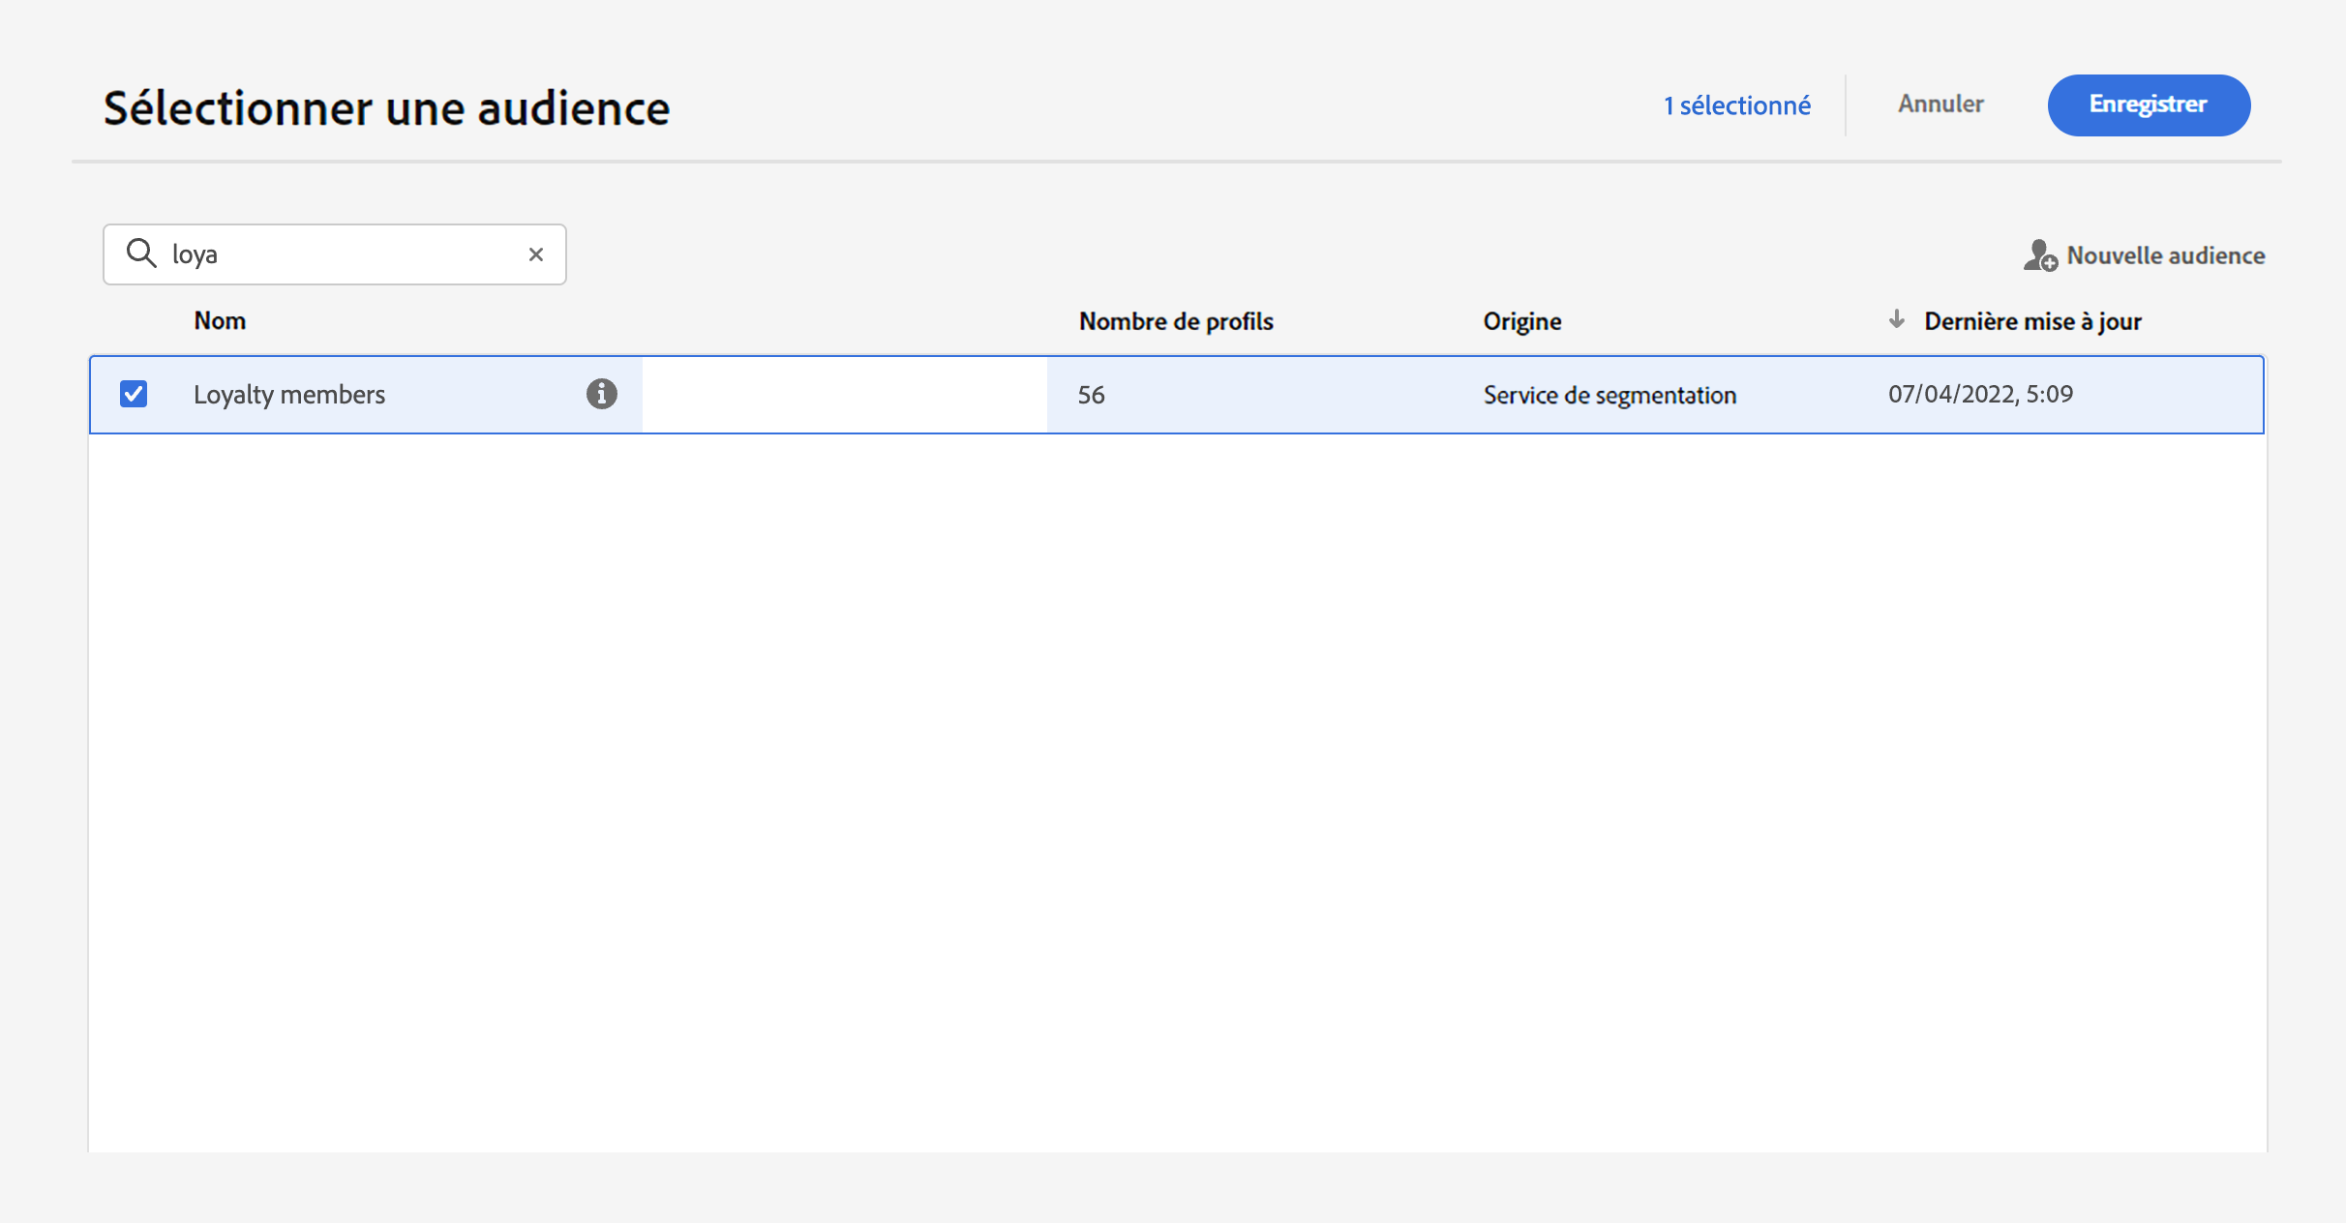Click the Origine column header
This screenshot has width=2346, height=1223.
pyautogui.click(x=1521, y=321)
